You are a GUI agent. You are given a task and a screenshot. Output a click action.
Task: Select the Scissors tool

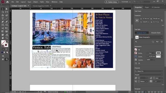3,28
